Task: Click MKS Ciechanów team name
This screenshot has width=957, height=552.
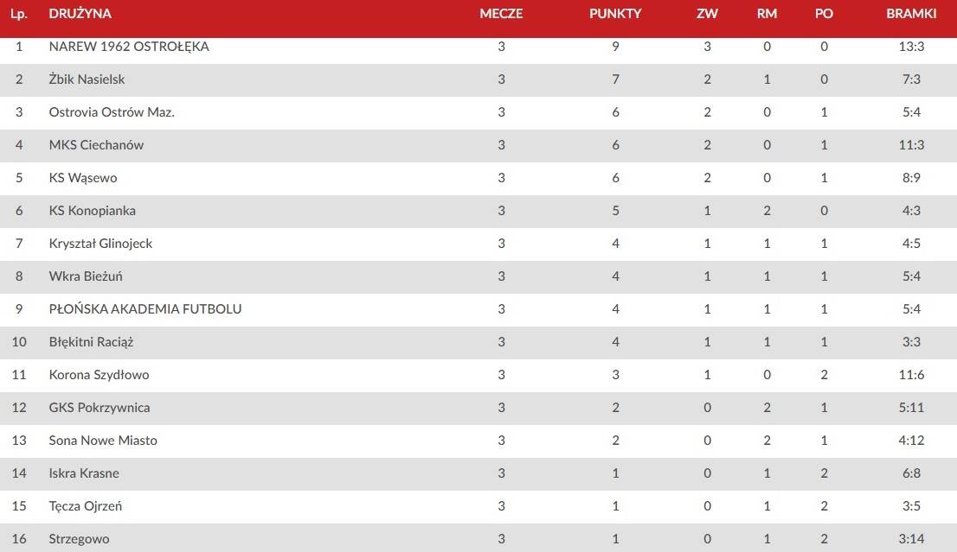Action: [96, 145]
